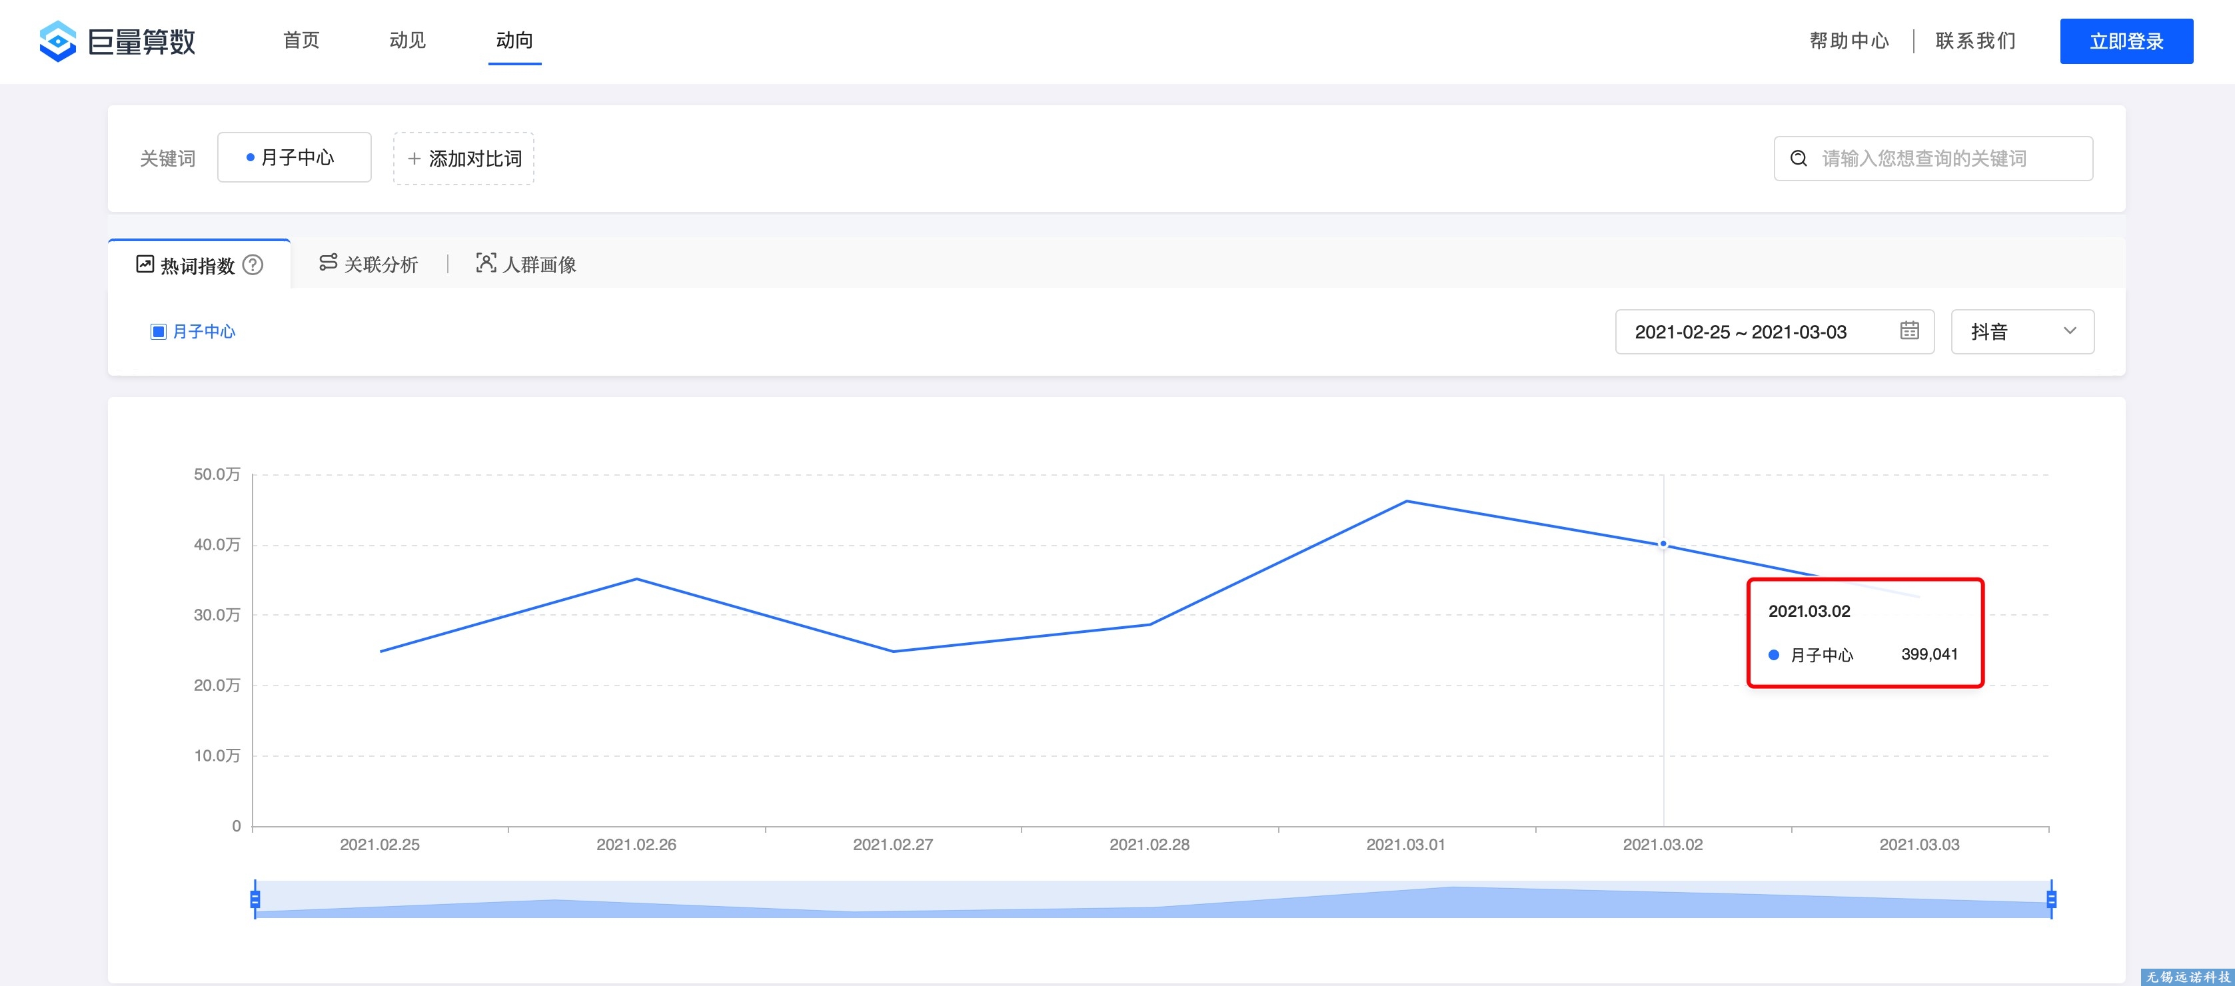Click the 2021.03.01 axis label
The width and height of the screenshot is (2235, 986).
[x=1405, y=845]
